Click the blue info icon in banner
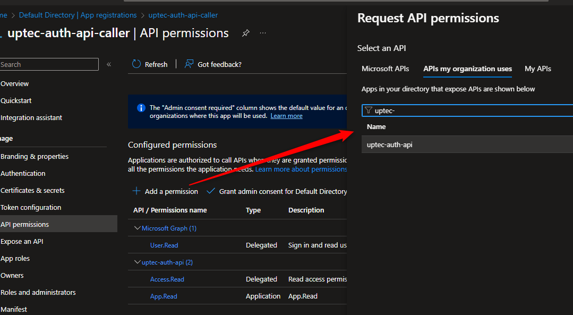 click(141, 108)
